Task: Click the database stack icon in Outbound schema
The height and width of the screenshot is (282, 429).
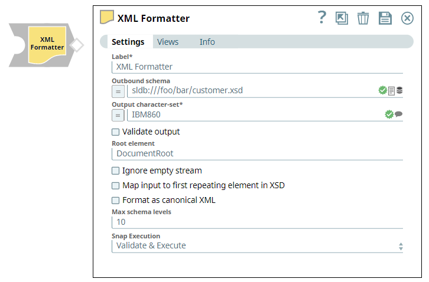Action: (399, 91)
